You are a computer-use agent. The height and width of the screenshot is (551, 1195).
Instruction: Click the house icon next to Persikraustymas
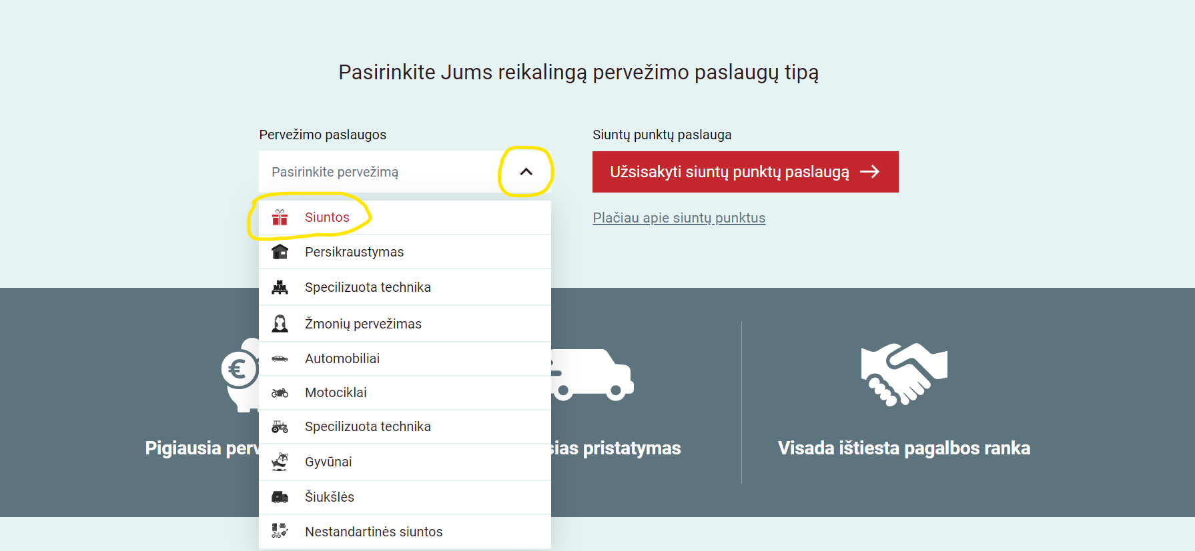[280, 252]
